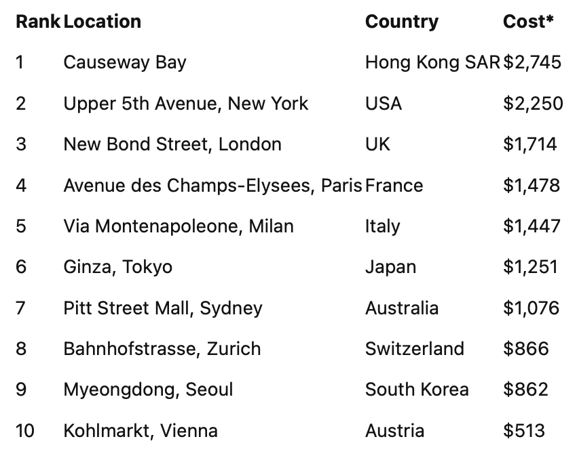Select Bahnhofstrasse, Zurich location

coord(162,349)
